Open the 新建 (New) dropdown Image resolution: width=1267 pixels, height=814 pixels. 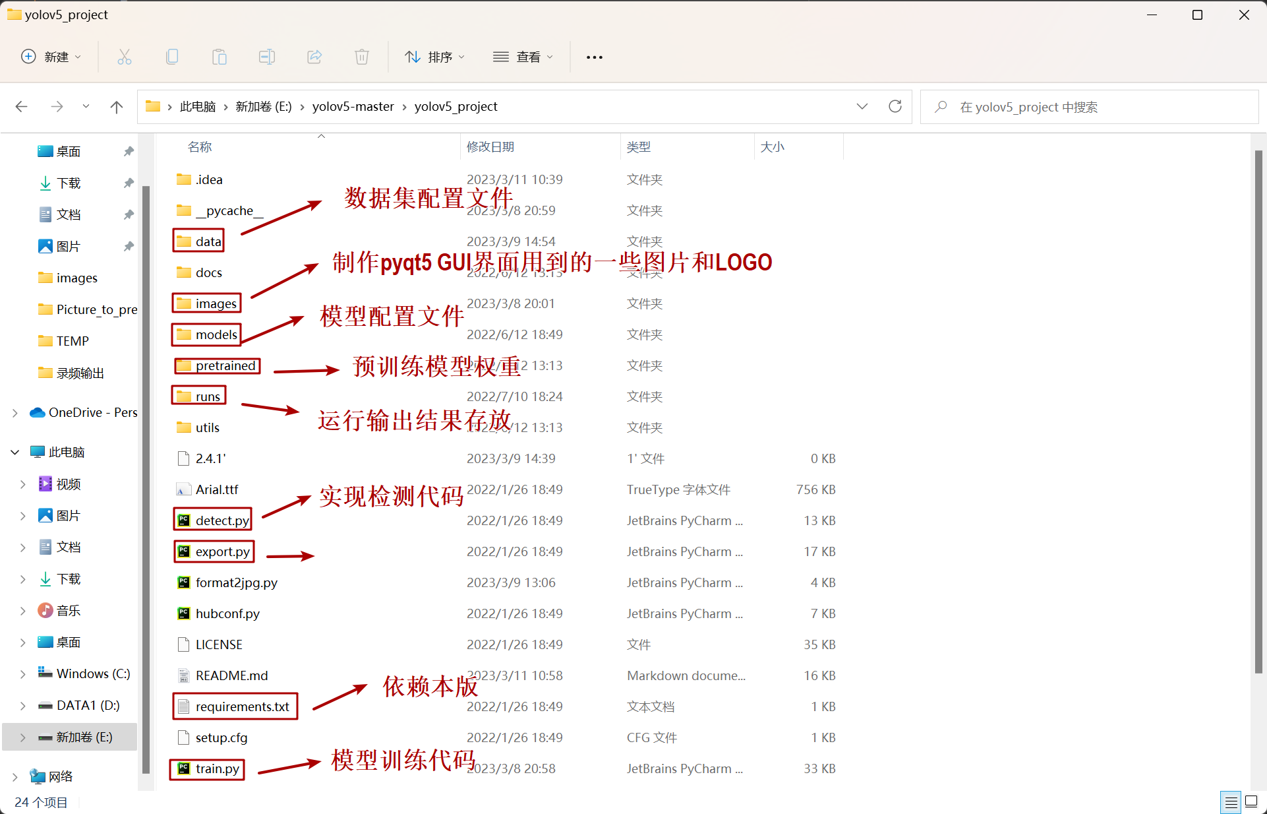[51, 57]
